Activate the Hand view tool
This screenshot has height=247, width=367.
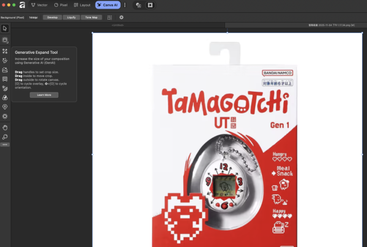coord(5,127)
